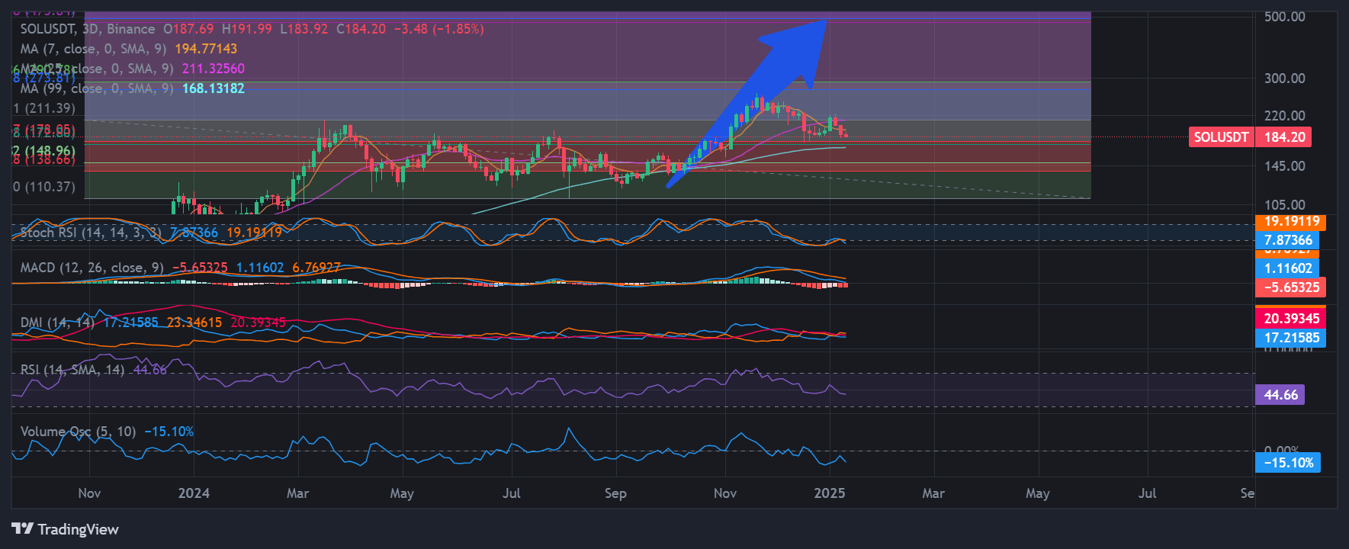This screenshot has width=1349, height=549.
Task: Click the 145.00 price axis label
Action: point(1284,166)
